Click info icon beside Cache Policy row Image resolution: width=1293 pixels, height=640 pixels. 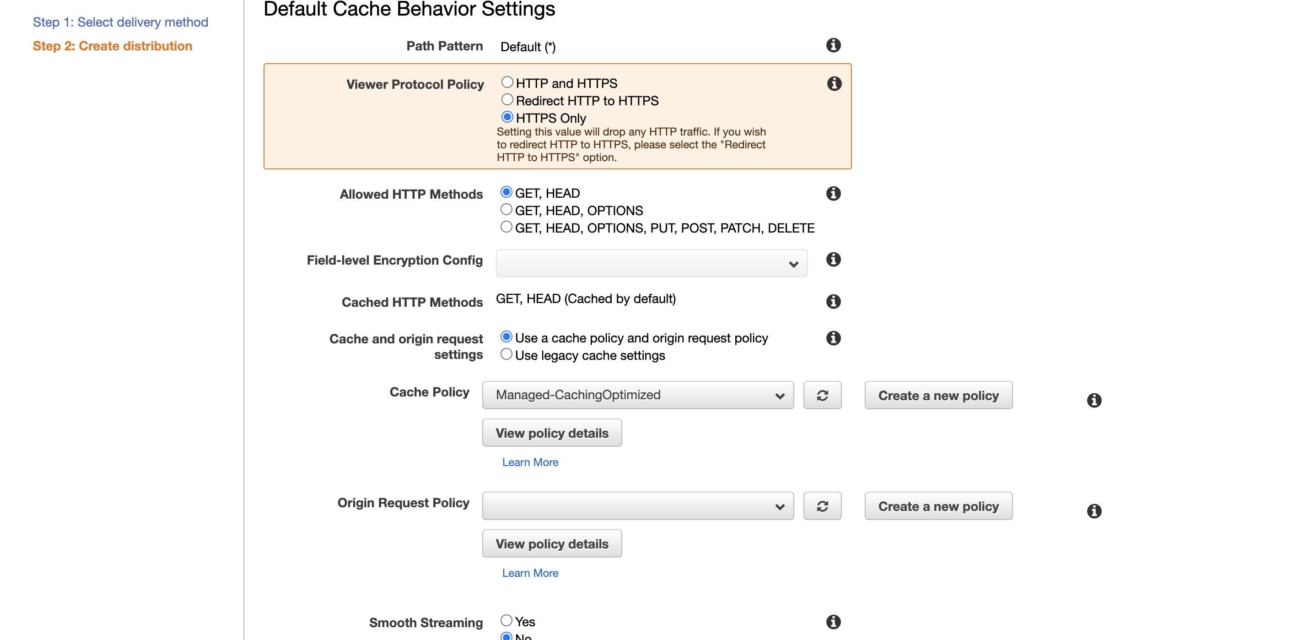pos(1094,401)
